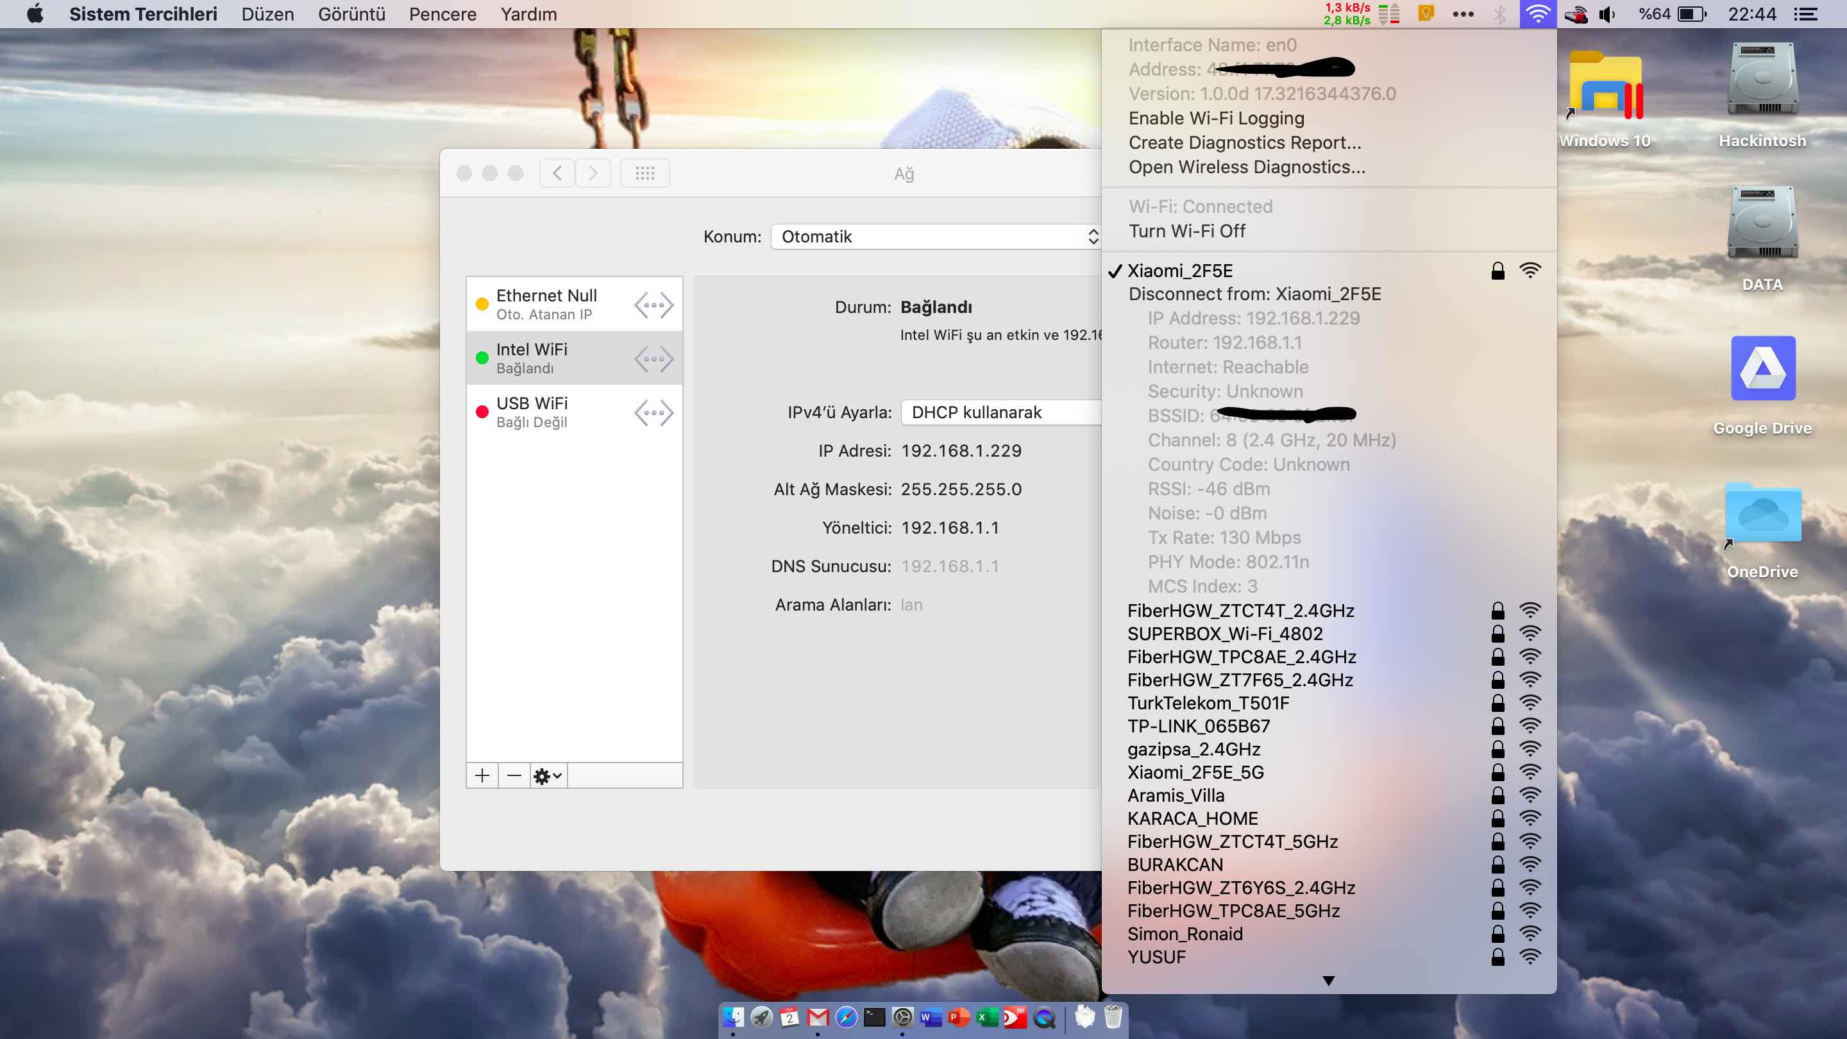The height and width of the screenshot is (1039, 1847).
Task: Open the Bluetooth menu bar icon
Action: 1499,14
